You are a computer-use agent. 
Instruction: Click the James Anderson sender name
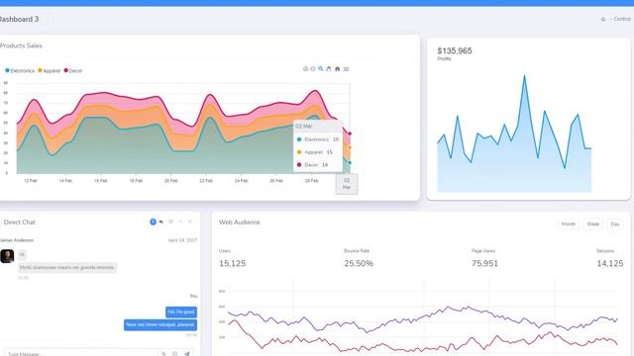[17, 240]
